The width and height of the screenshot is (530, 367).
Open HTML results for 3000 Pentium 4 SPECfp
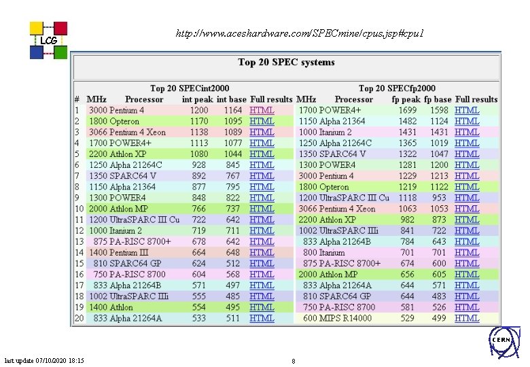pos(467,176)
